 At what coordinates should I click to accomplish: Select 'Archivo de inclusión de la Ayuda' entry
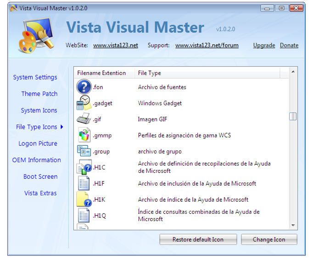[197, 183]
